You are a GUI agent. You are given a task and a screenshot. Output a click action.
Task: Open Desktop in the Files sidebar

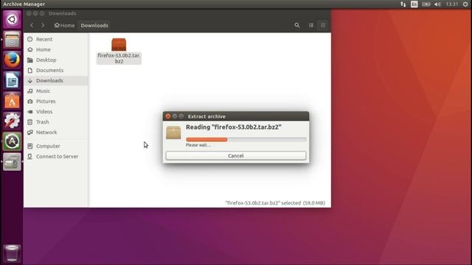pyautogui.click(x=56, y=60)
